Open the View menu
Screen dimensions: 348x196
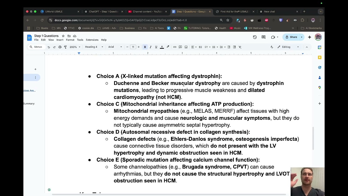51,40
